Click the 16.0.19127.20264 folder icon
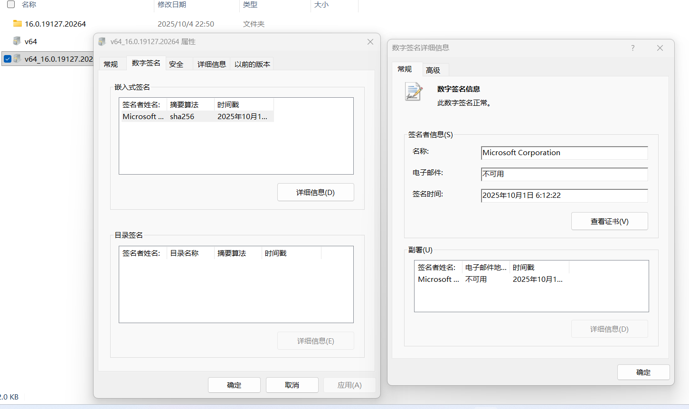The height and width of the screenshot is (409, 689). (18, 24)
